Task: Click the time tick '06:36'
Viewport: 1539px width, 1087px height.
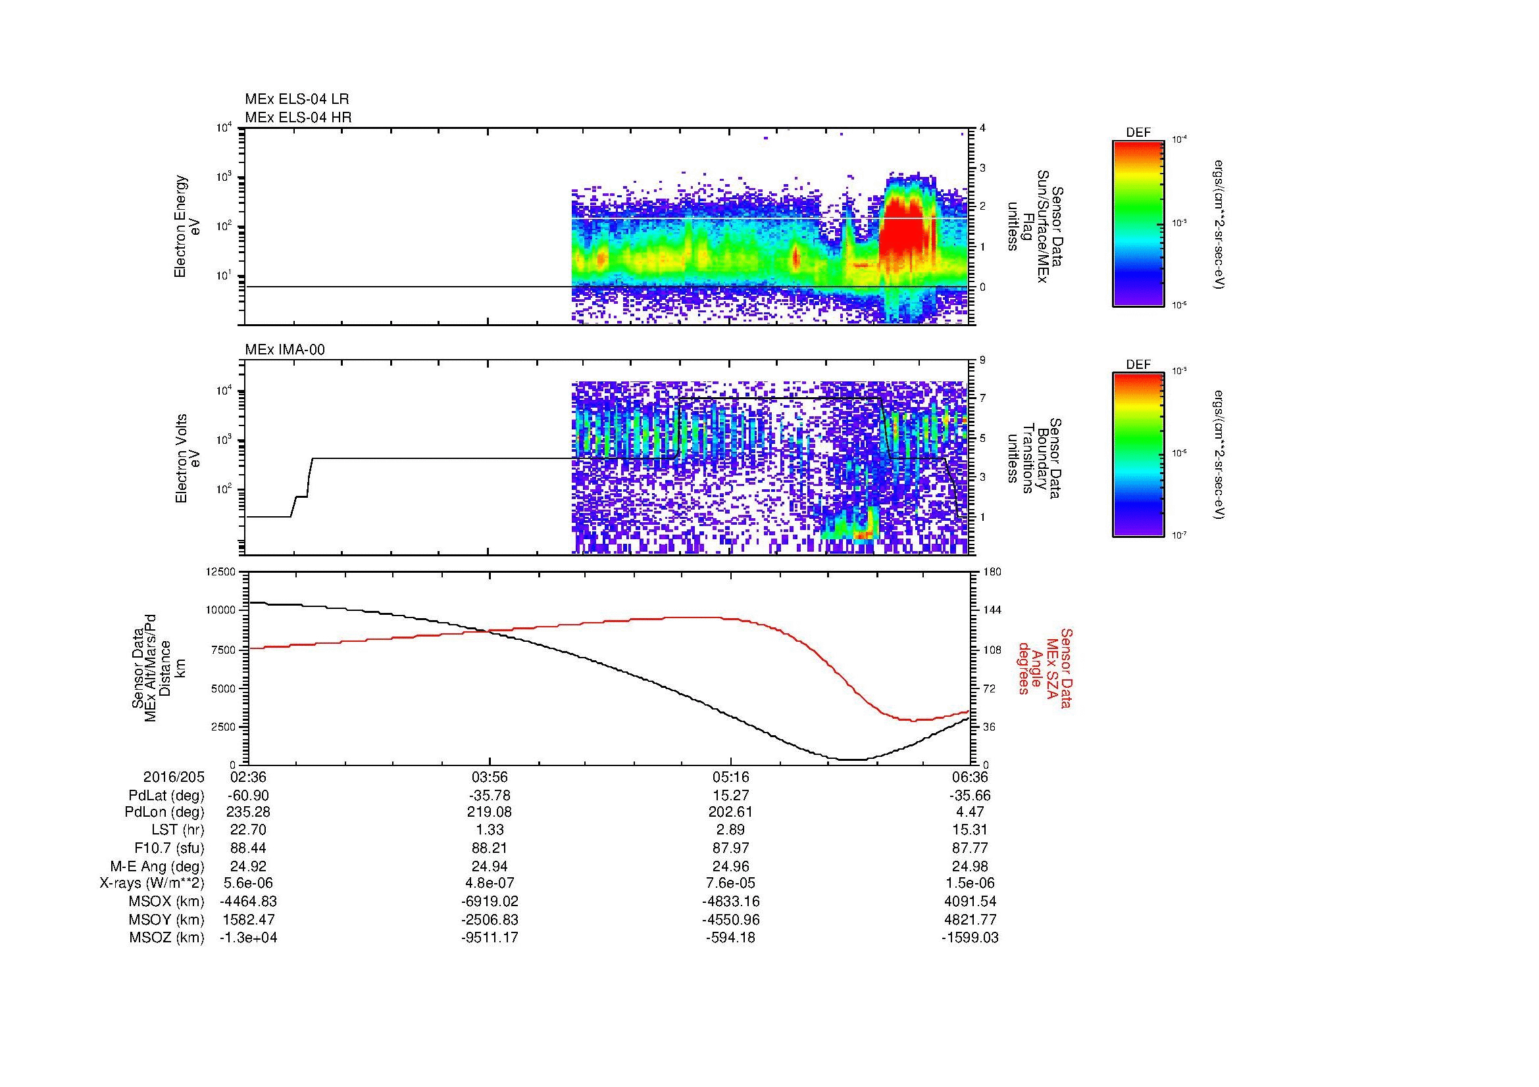Action: tap(970, 777)
